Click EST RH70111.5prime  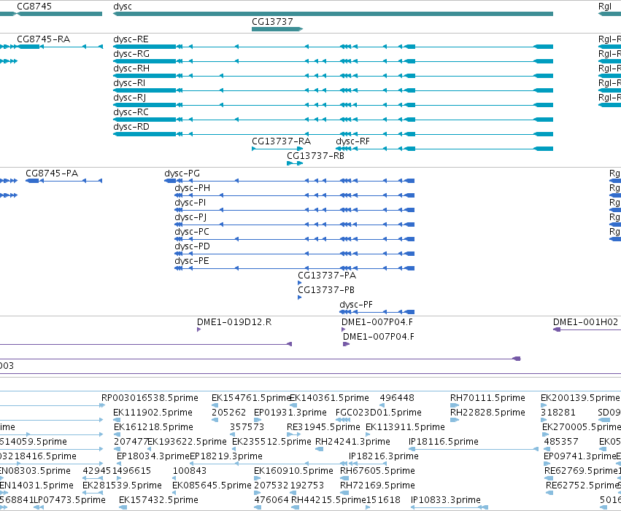point(455,405)
